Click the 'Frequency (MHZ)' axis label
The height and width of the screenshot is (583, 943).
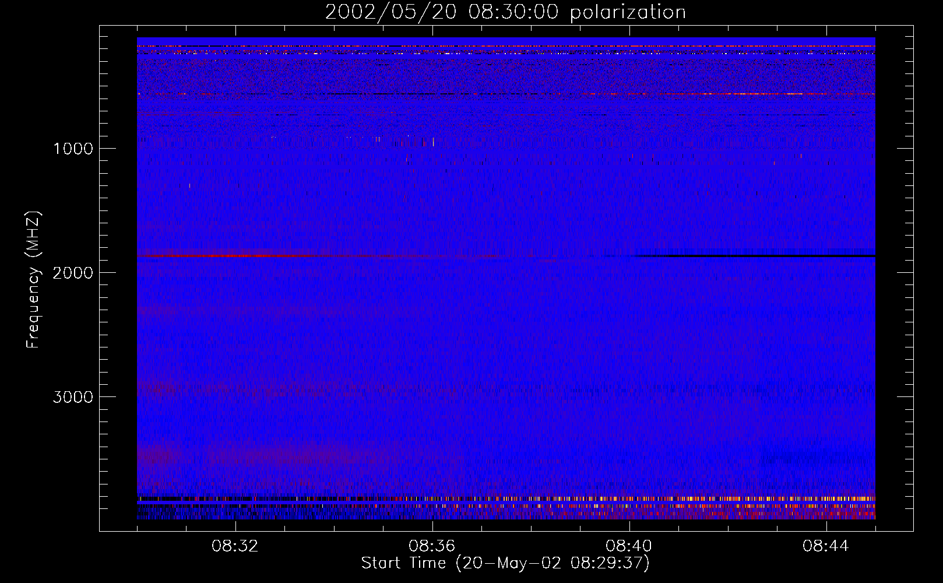pos(33,280)
